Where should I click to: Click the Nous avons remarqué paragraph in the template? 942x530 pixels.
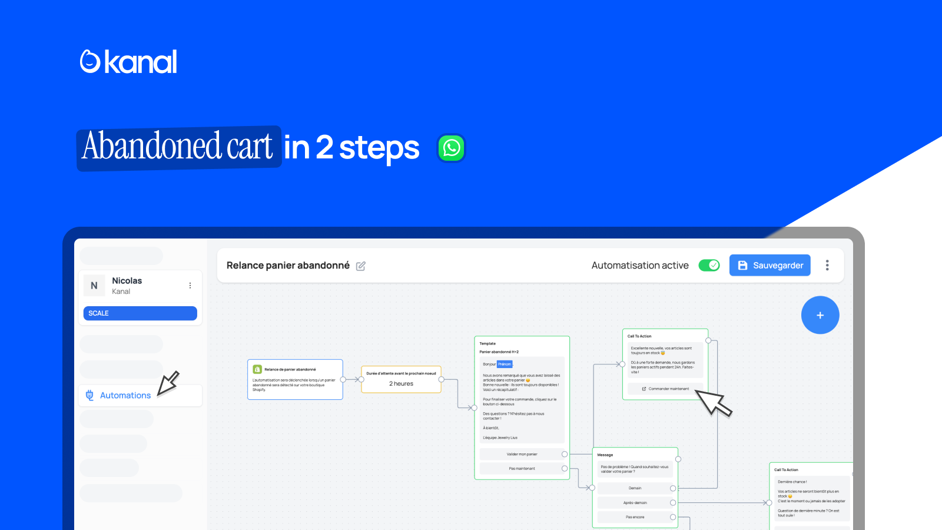pos(522,383)
